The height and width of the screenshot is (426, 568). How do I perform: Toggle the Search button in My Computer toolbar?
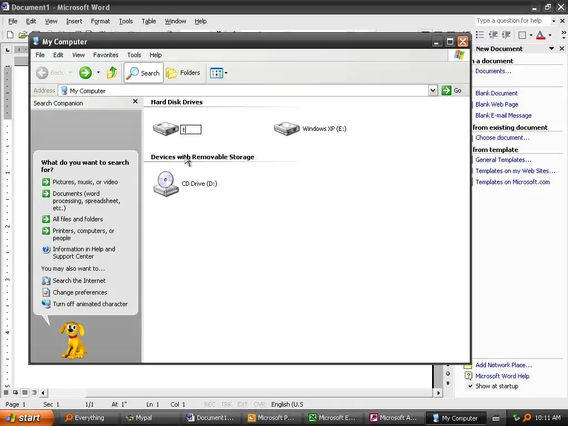[144, 73]
